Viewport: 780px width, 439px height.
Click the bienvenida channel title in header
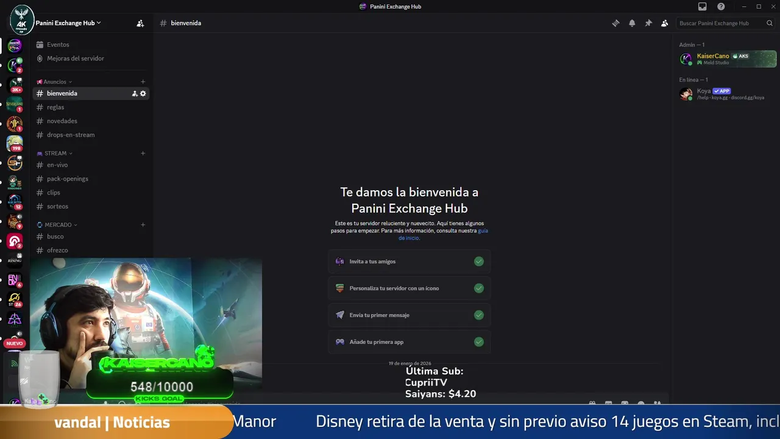tap(186, 23)
